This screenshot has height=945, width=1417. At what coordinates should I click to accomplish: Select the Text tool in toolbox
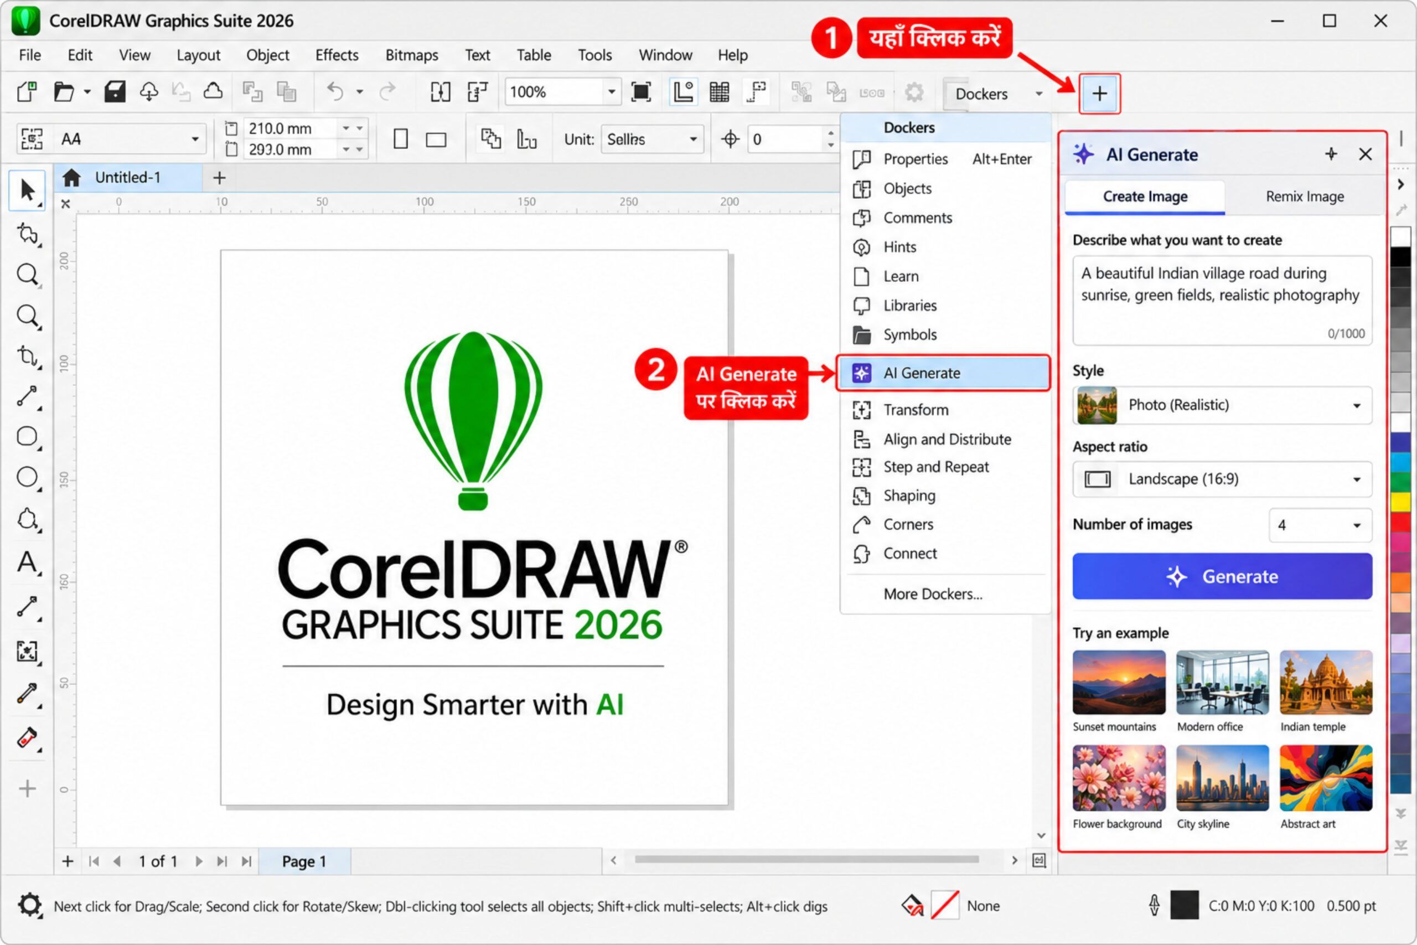(x=27, y=562)
